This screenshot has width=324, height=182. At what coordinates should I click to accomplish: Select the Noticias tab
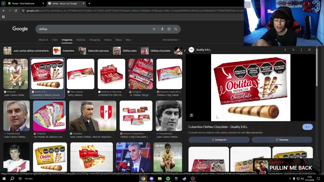point(81,40)
